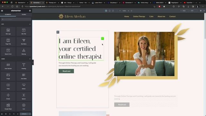The image size is (206, 116).
Task: Select the Heading widget
Action: 23,66
